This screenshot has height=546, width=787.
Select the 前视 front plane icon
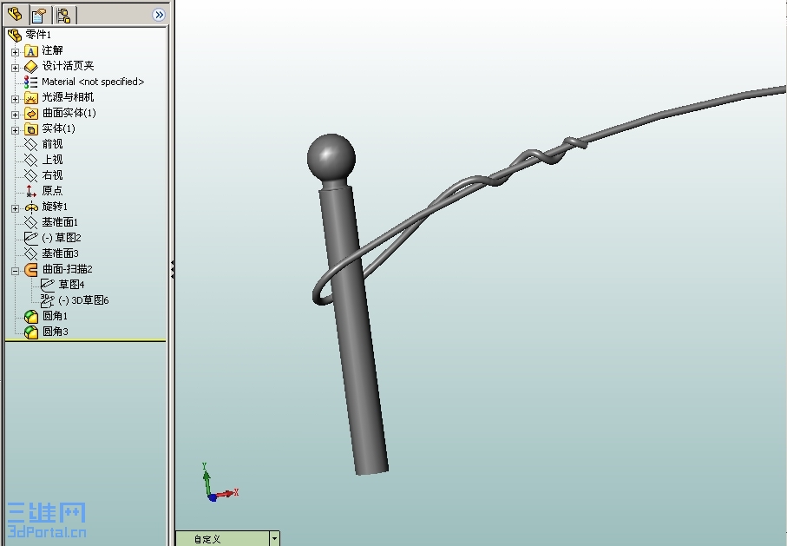[31, 145]
